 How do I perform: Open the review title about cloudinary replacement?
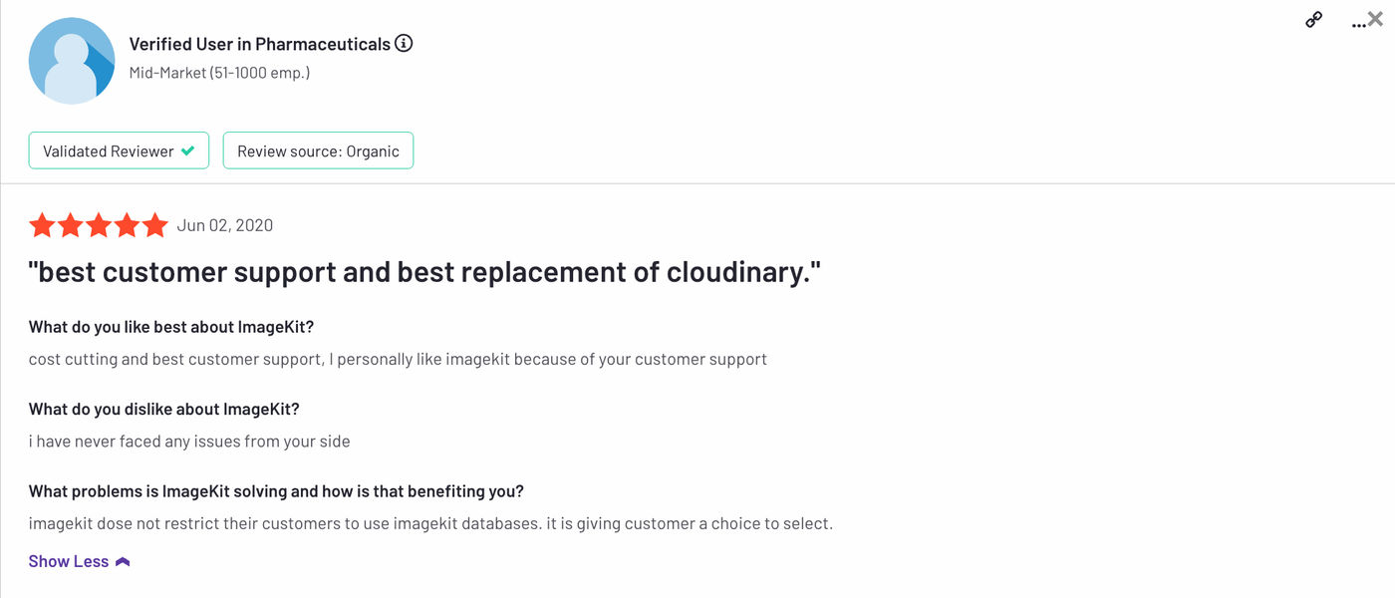coord(424,272)
